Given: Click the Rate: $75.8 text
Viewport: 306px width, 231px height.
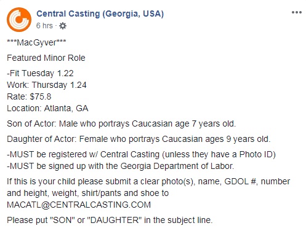Looking at the screenshot, I should 29,96.
